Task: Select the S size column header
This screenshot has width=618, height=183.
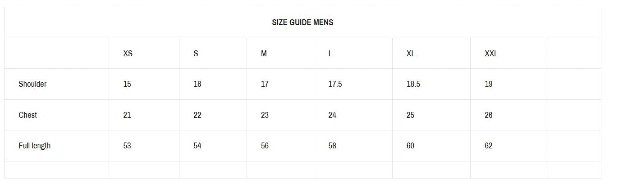Action: [x=196, y=54]
